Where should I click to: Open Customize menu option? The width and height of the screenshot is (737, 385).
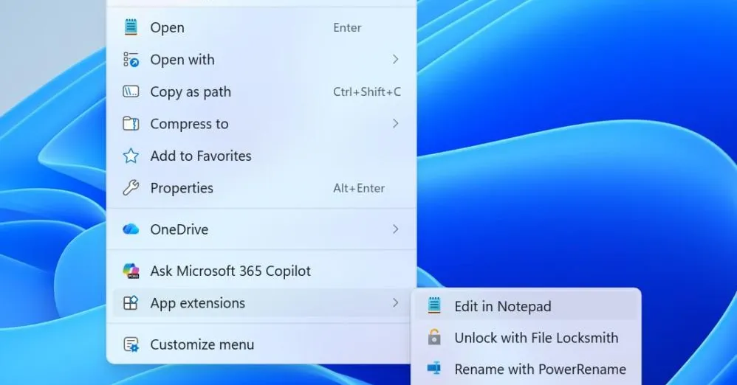click(261, 344)
